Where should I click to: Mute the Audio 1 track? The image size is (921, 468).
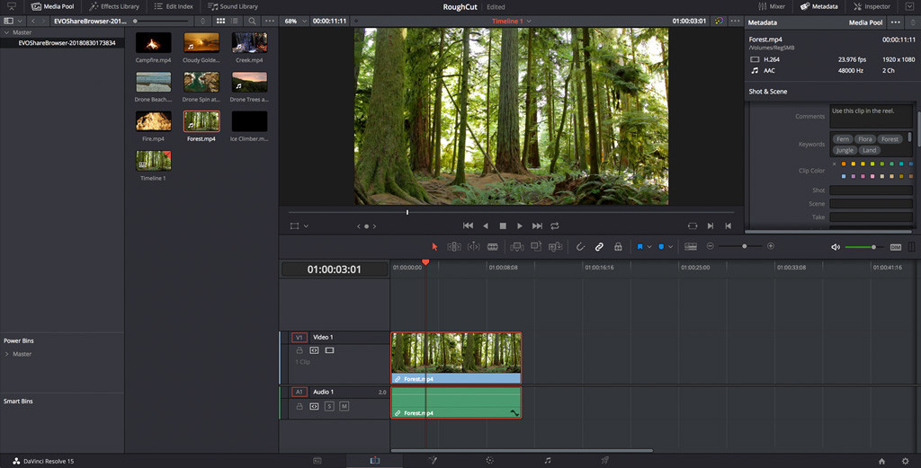(x=344, y=406)
